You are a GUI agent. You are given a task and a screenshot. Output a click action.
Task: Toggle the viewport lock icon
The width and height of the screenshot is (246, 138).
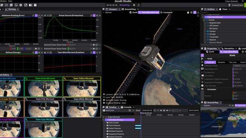[188, 12]
